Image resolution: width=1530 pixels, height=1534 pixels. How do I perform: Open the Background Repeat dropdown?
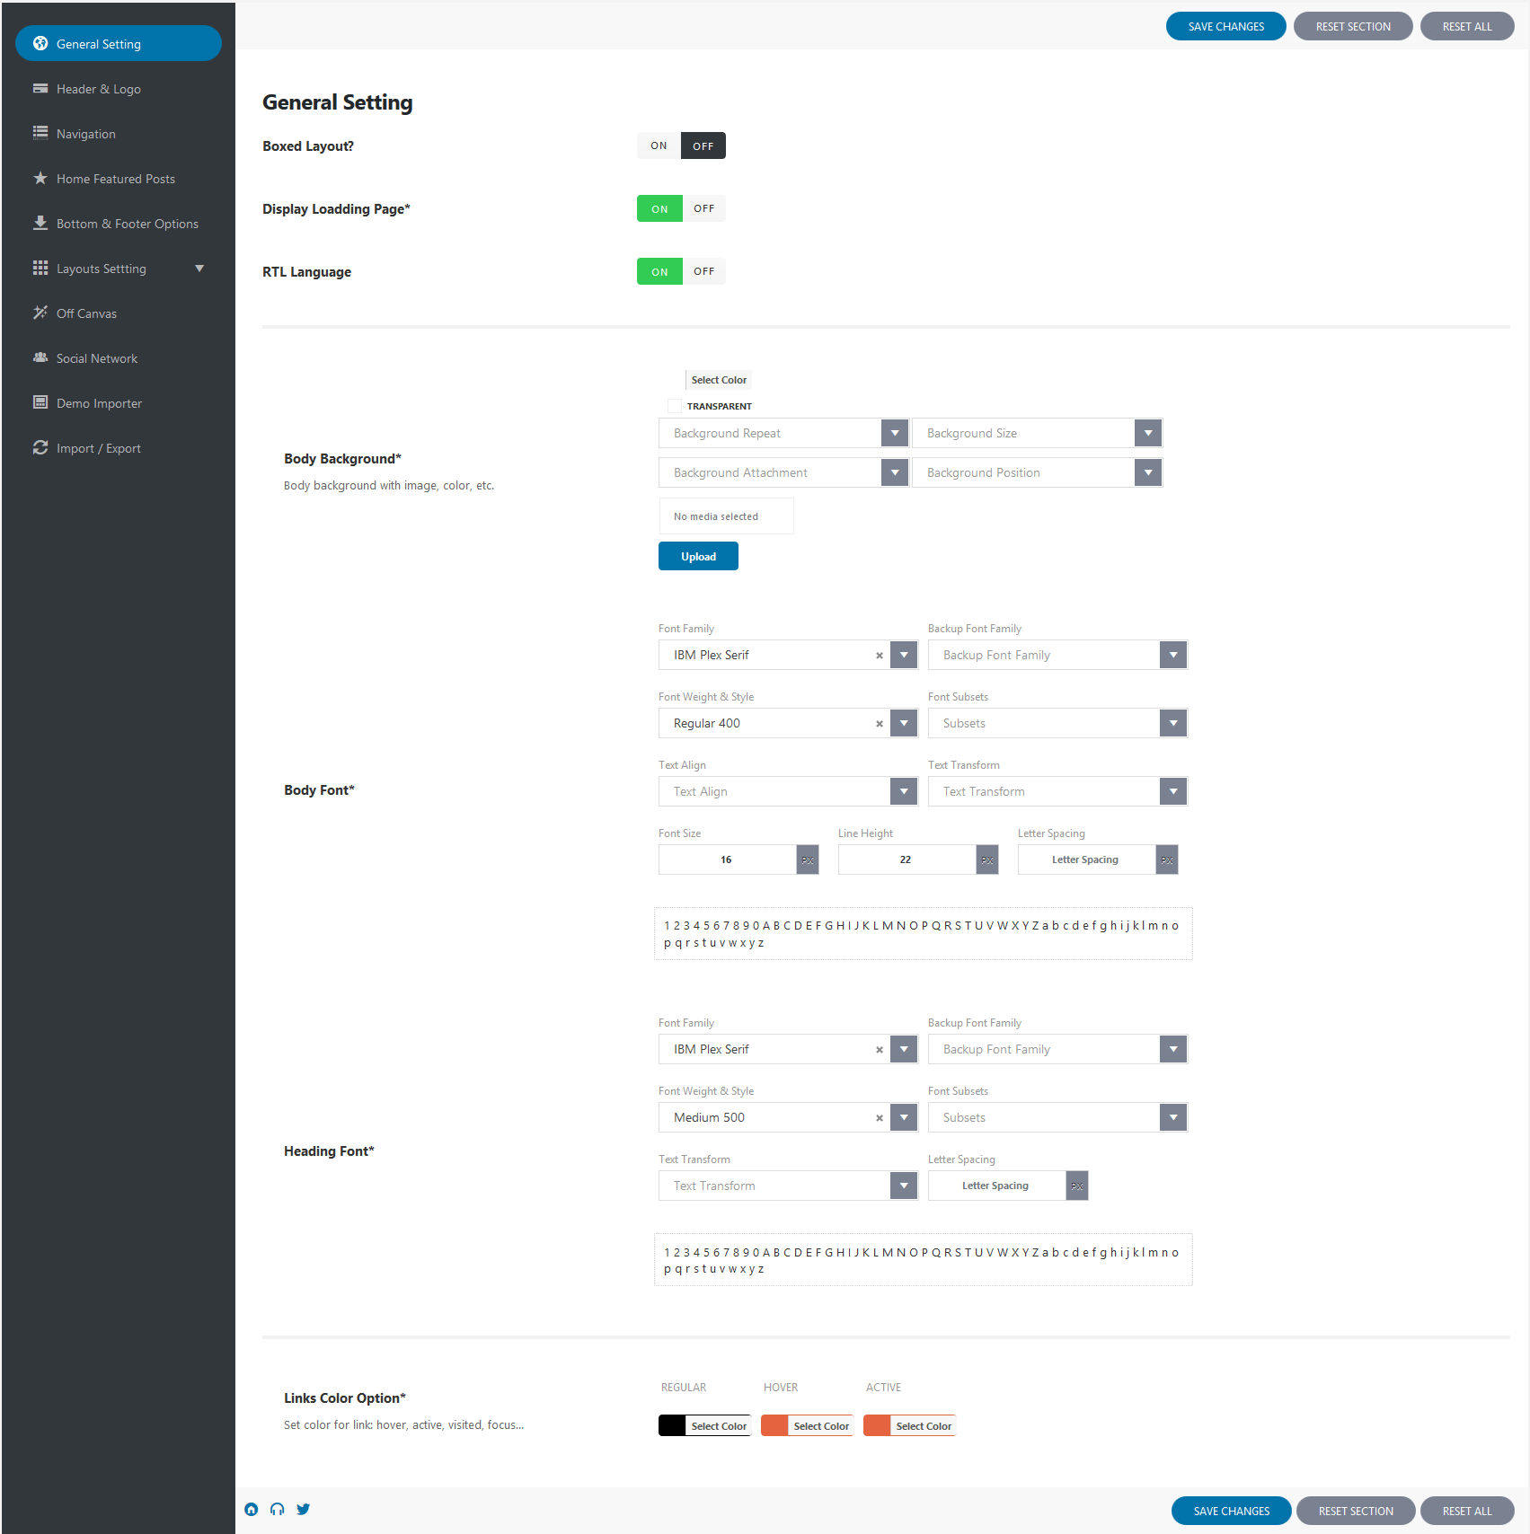click(x=783, y=433)
